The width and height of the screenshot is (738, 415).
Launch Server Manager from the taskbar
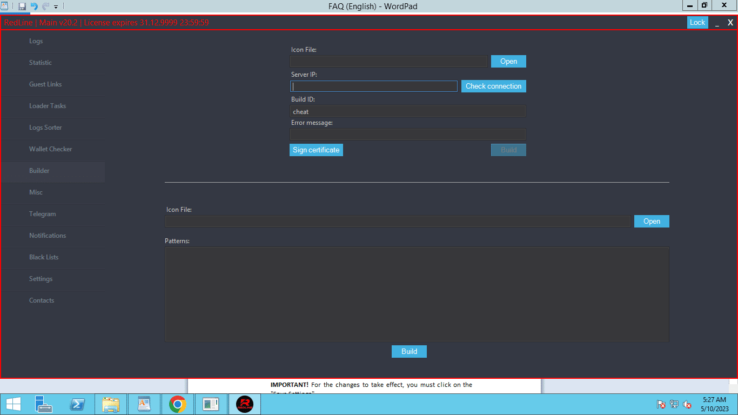pos(44,404)
